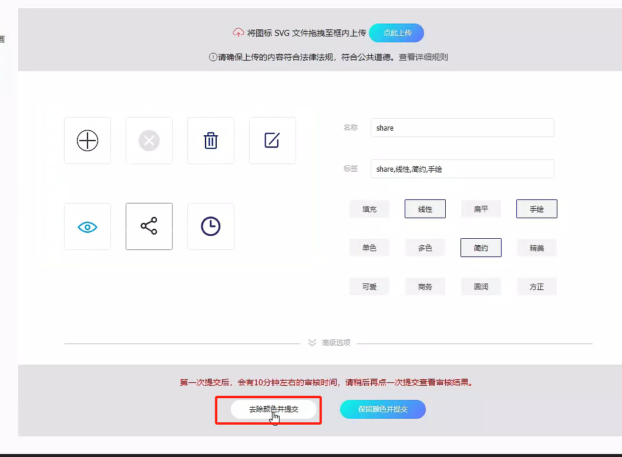Select the trash can delete icon thumbnail

click(211, 141)
